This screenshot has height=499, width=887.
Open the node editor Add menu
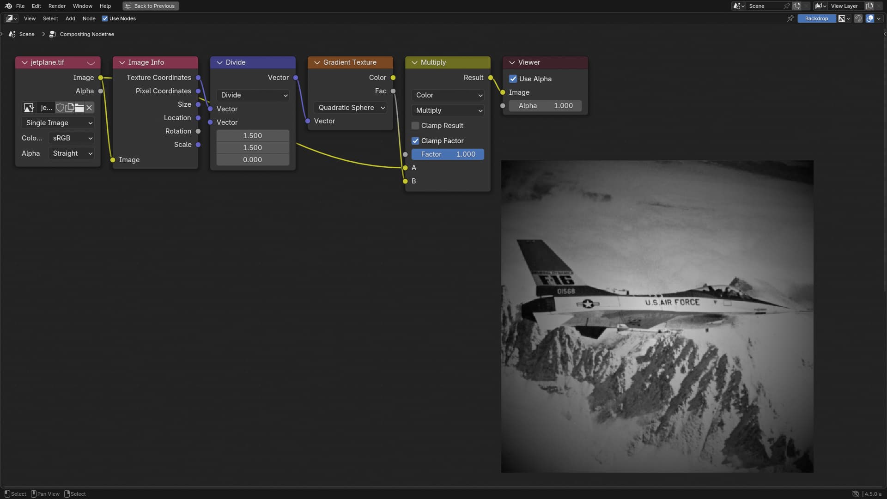[x=70, y=18]
